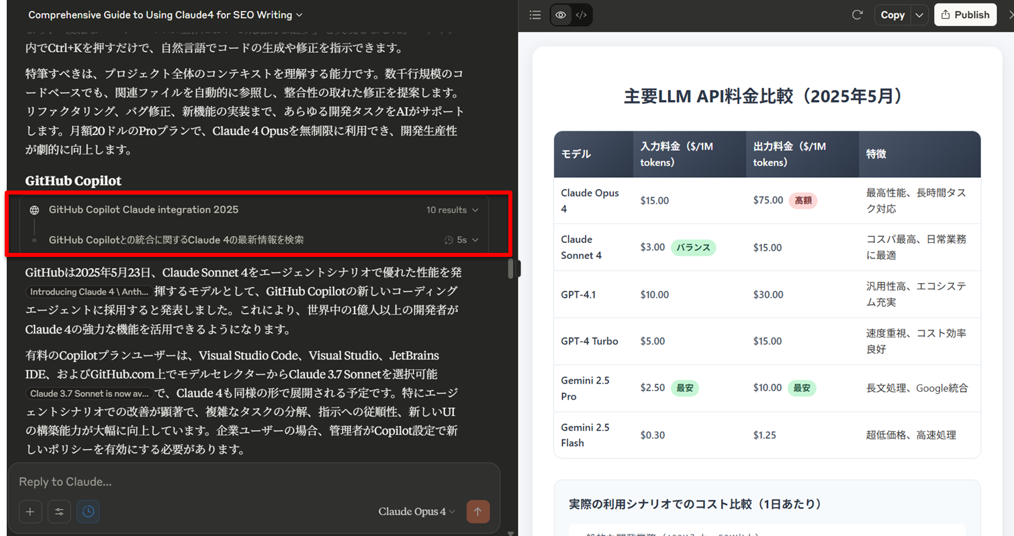
Task: Click the send message arrow button
Action: 478,512
